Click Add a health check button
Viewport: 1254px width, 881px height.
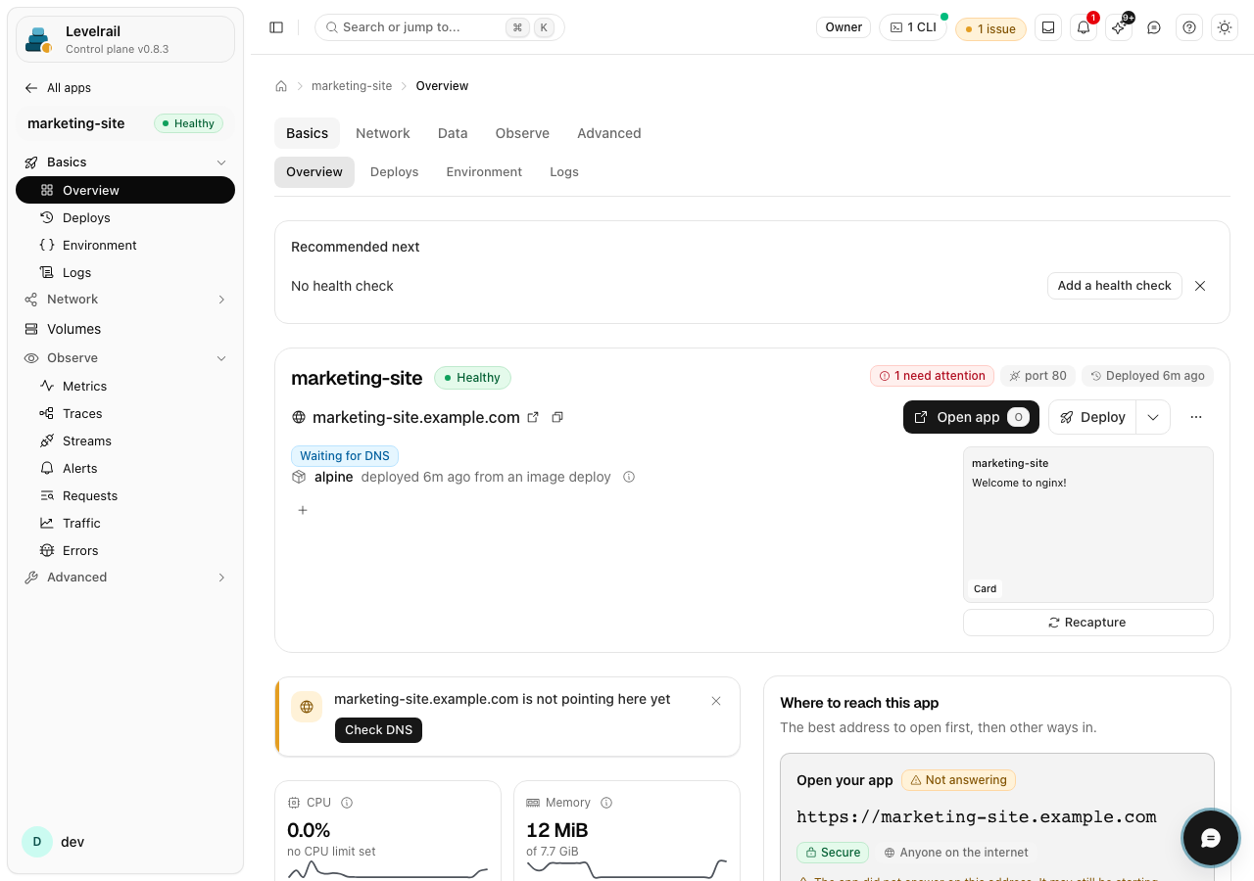click(1115, 286)
